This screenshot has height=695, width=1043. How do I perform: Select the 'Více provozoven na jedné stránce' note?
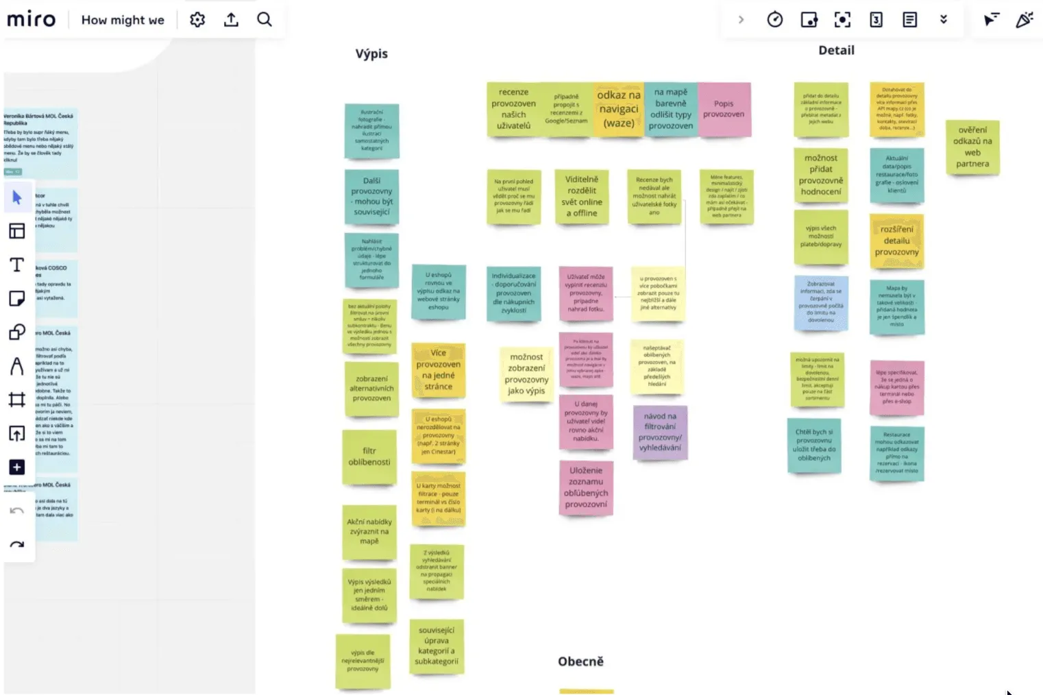click(x=439, y=369)
